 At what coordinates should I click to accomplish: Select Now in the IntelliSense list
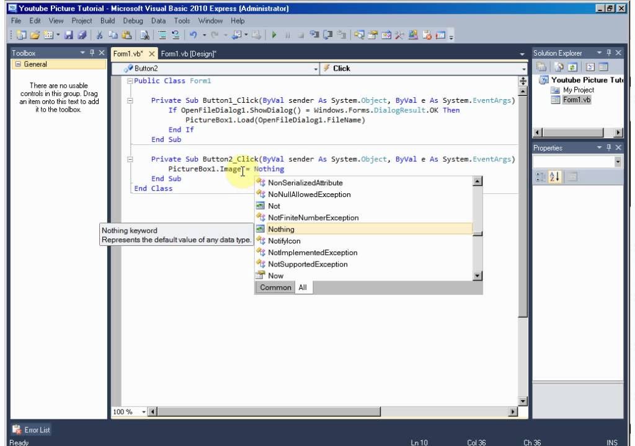tap(363, 276)
